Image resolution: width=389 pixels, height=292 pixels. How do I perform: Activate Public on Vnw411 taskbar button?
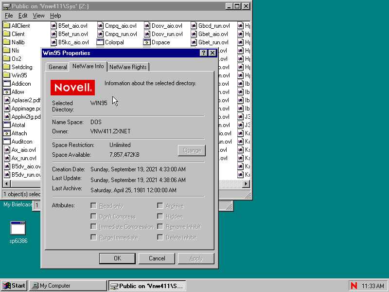(147, 286)
